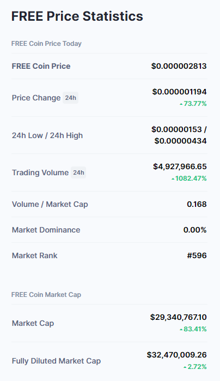Click the 24h Low / 24h High label

click(47, 135)
